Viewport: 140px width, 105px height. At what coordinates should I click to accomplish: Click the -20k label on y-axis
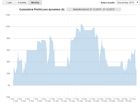pos(8,97)
